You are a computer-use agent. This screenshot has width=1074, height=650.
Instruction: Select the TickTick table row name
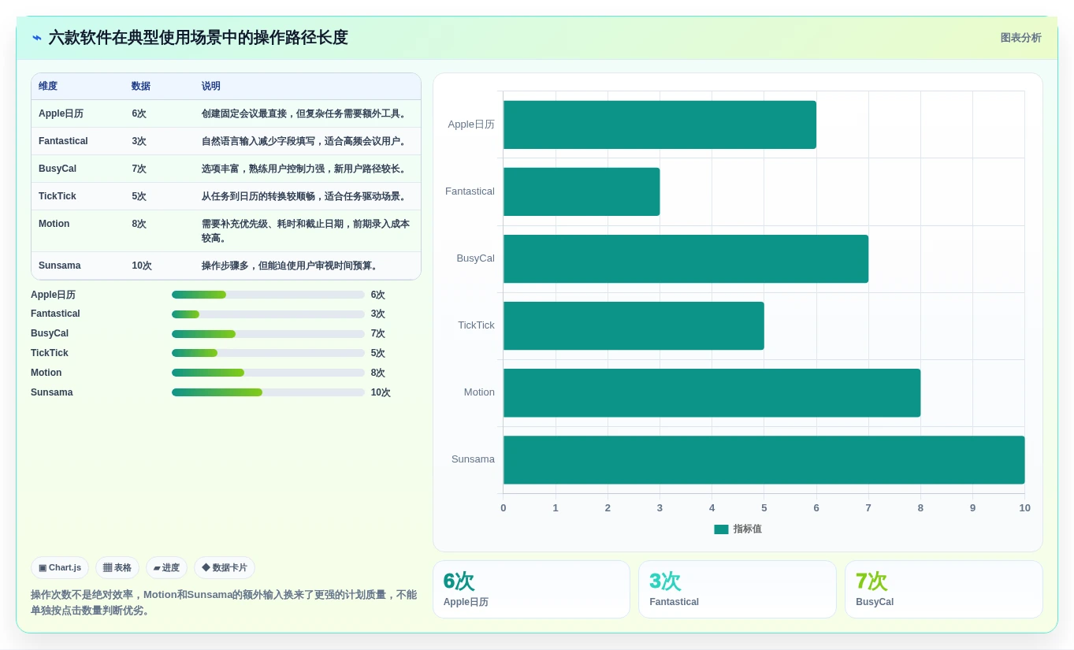58,196
